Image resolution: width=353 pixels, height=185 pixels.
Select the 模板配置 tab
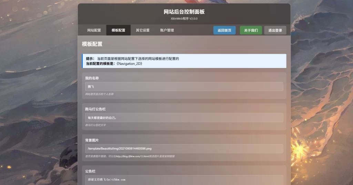(118, 30)
